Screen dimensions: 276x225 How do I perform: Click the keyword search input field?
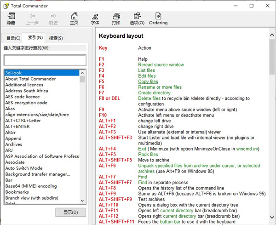click(45, 60)
